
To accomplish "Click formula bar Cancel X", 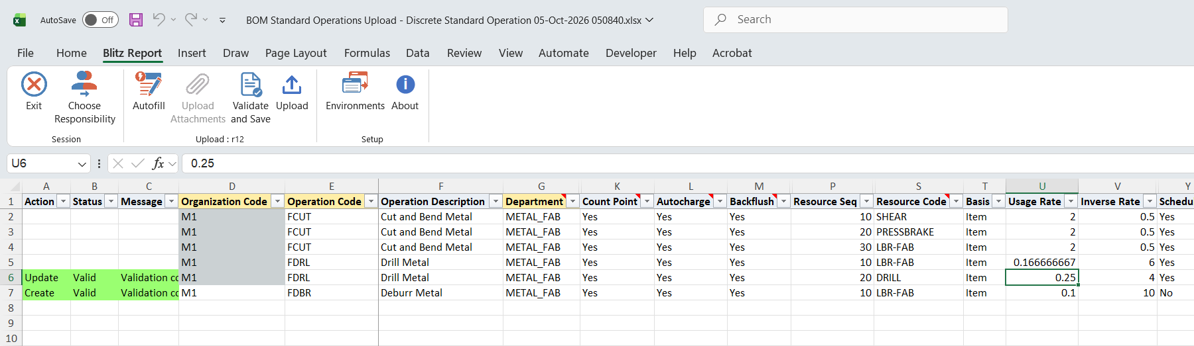I will pyautogui.click(x=118, y=163).
